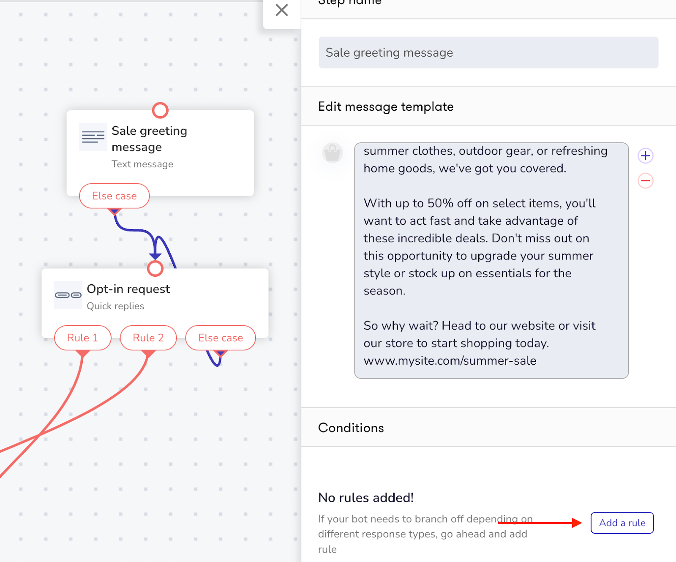Select the text message lines icon

[93, 137]
